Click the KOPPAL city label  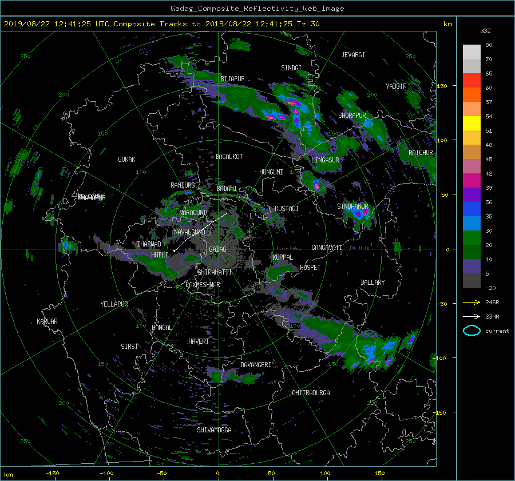tap(283, 257)
